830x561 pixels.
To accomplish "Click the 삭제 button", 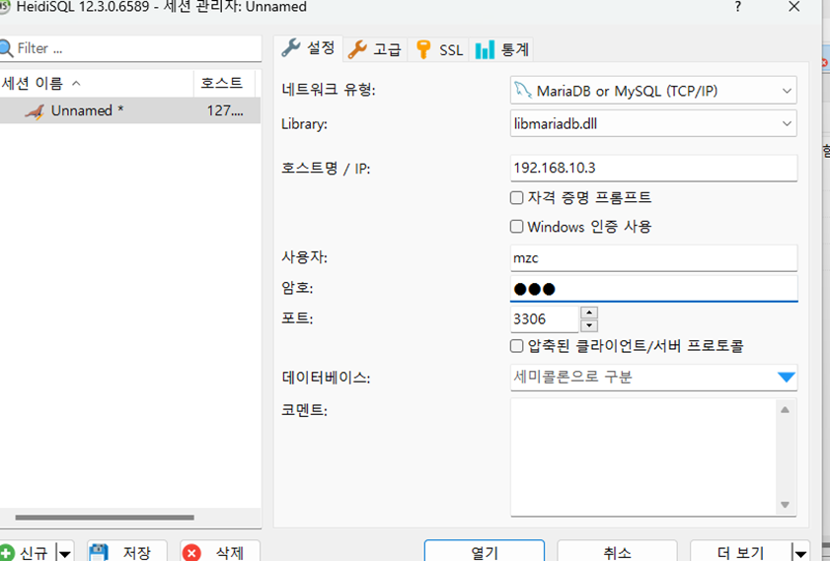I will pos(220,552).
